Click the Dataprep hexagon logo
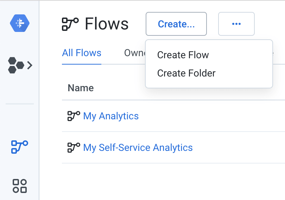 (x=20, y=23)
